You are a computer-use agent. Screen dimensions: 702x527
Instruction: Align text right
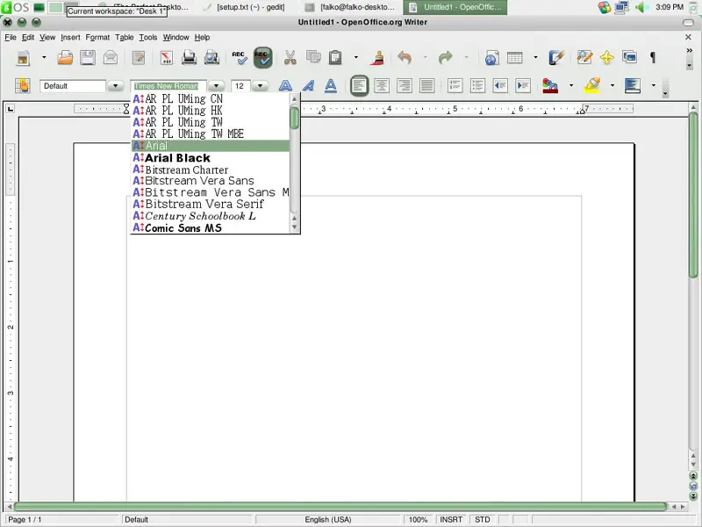tap(405, 85)
